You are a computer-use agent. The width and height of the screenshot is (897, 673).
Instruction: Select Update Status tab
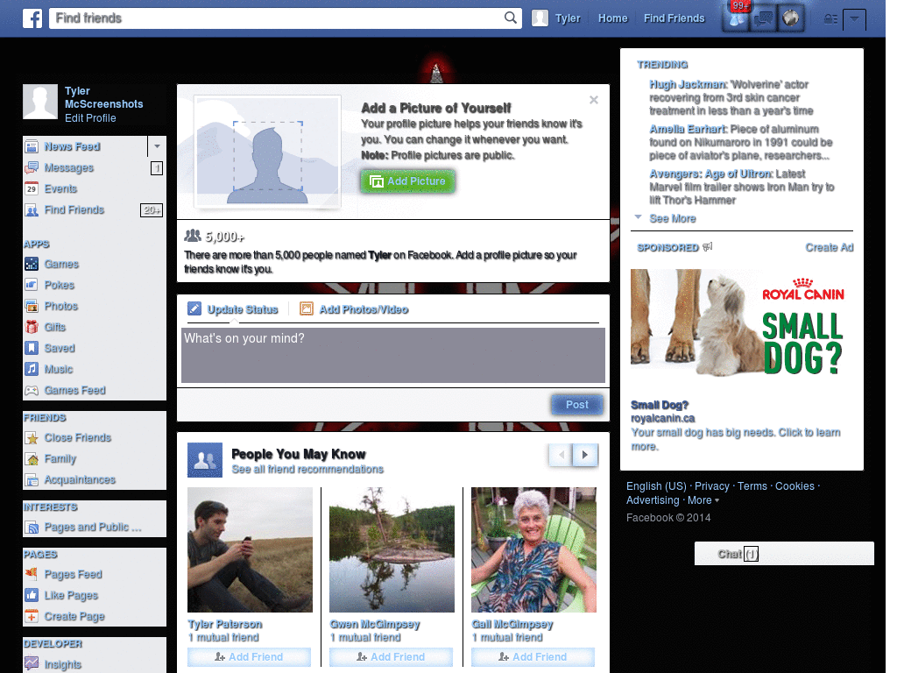click(233, 309)
